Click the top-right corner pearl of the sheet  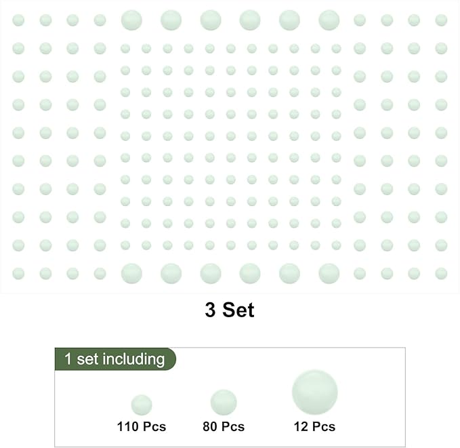pyautogui.click(x=441, y=20)
